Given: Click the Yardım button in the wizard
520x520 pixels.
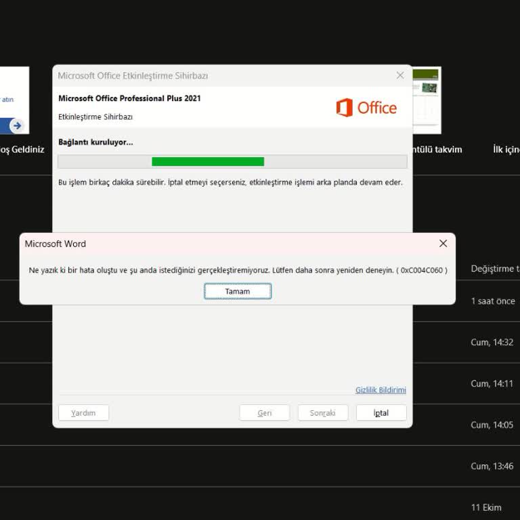Looking at the screenshot, I should coord(83,412).
